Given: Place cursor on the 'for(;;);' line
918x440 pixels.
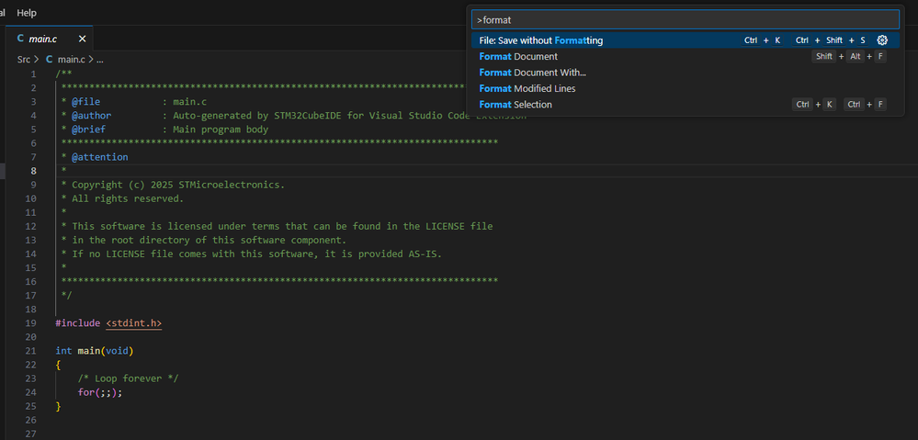Looking at the screenshot, I should [99, 392].
